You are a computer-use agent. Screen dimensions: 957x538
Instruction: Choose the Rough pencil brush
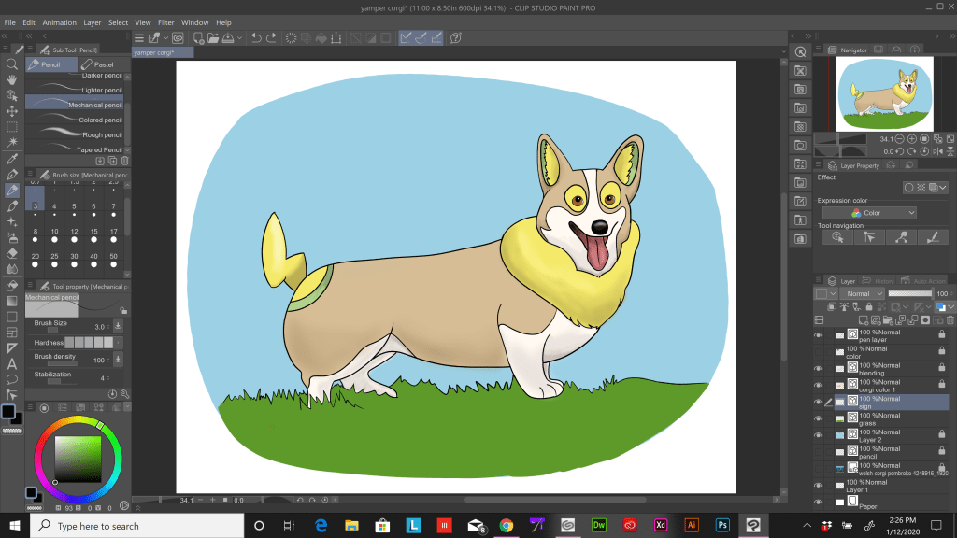point(75,134)
